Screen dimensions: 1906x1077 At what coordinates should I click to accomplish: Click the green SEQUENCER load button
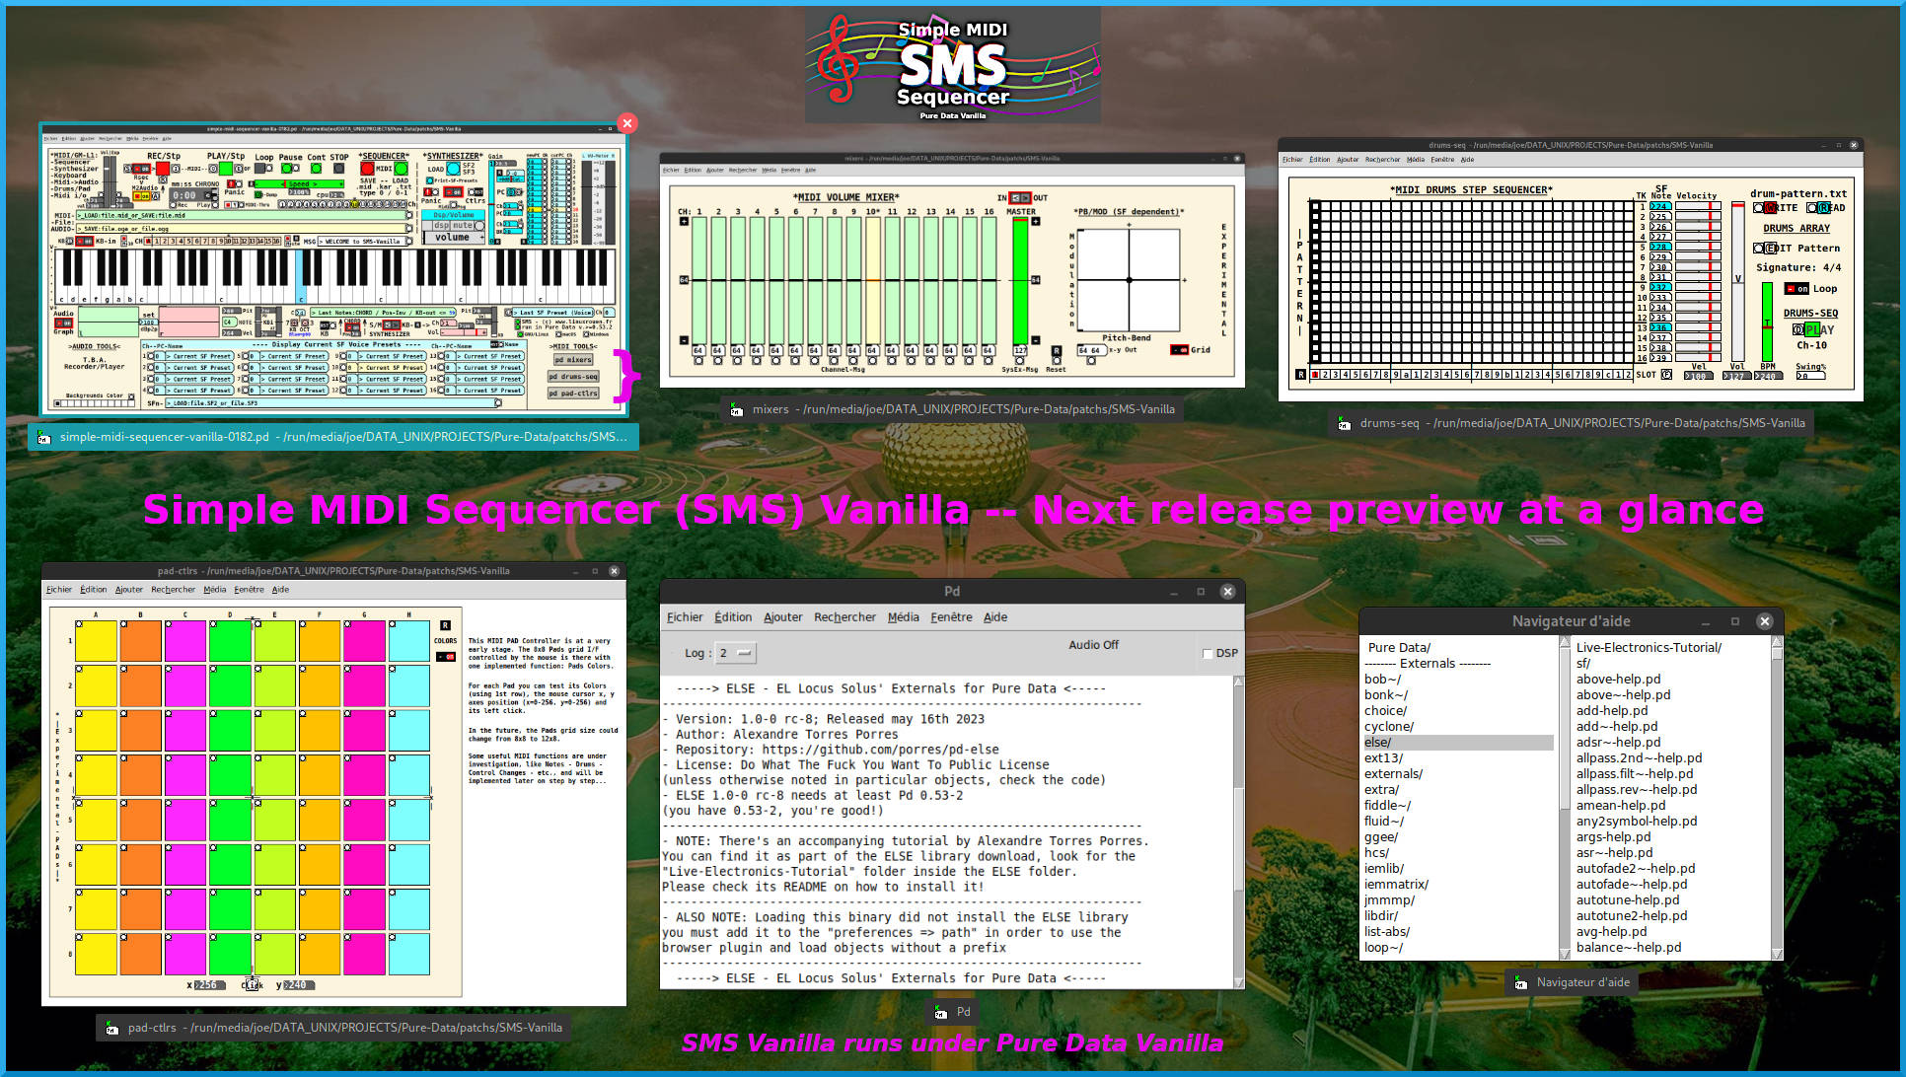[401, 169]
